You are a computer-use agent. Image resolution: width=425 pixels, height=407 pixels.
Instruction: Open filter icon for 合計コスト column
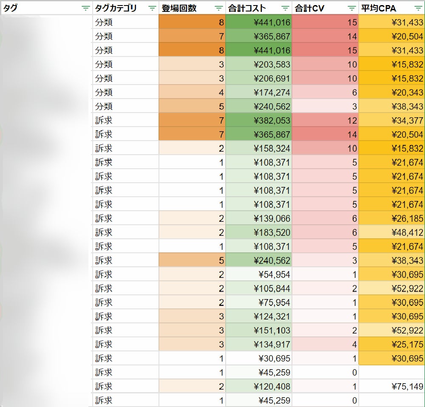coord(285,8)
